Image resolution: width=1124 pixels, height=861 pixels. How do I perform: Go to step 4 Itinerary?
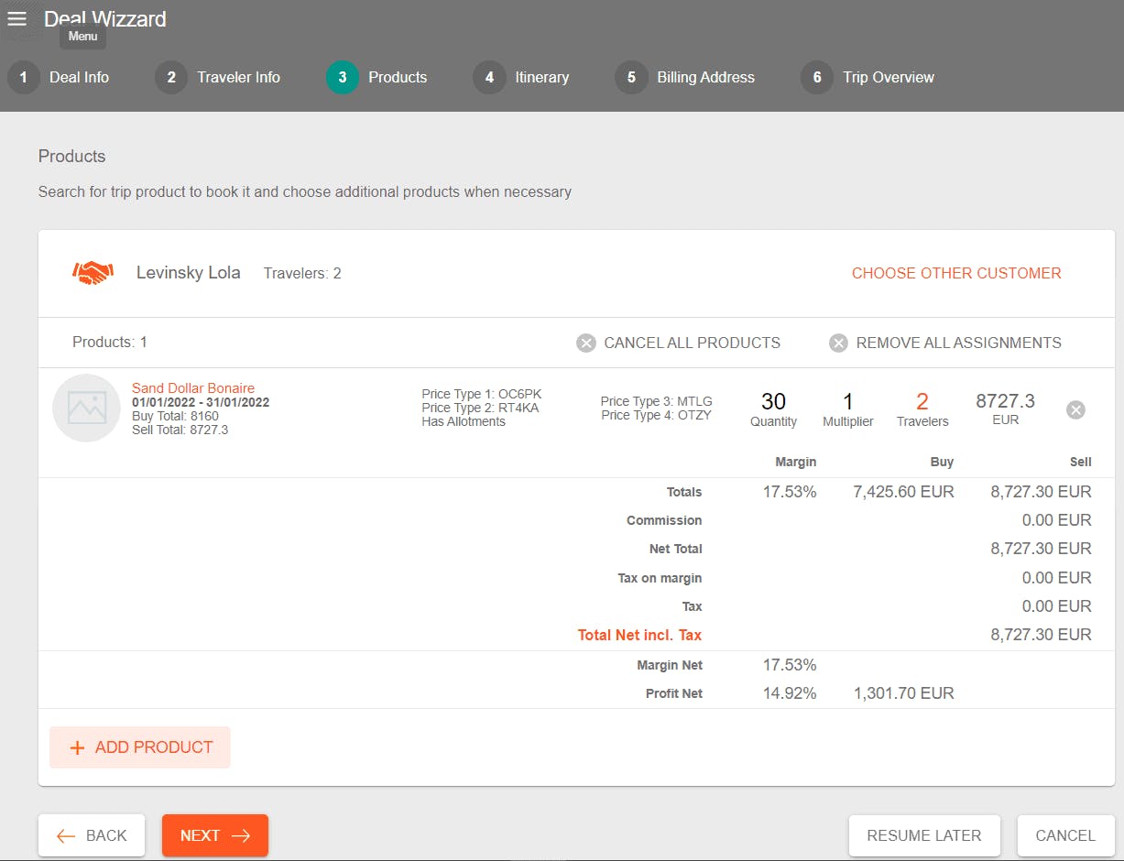pyautogui.click(x=521, y=77)
